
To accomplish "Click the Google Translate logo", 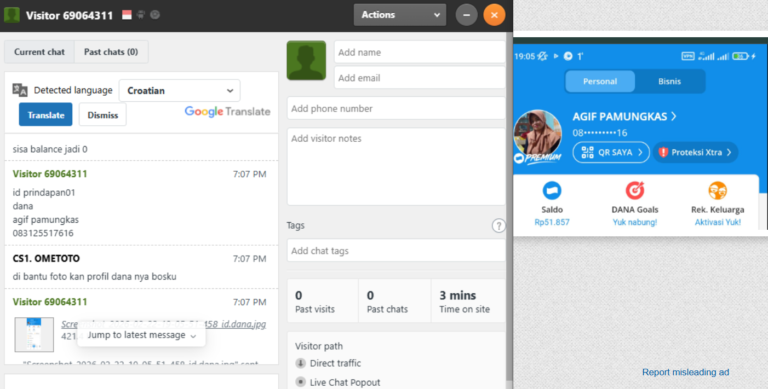I will [227, 112].
